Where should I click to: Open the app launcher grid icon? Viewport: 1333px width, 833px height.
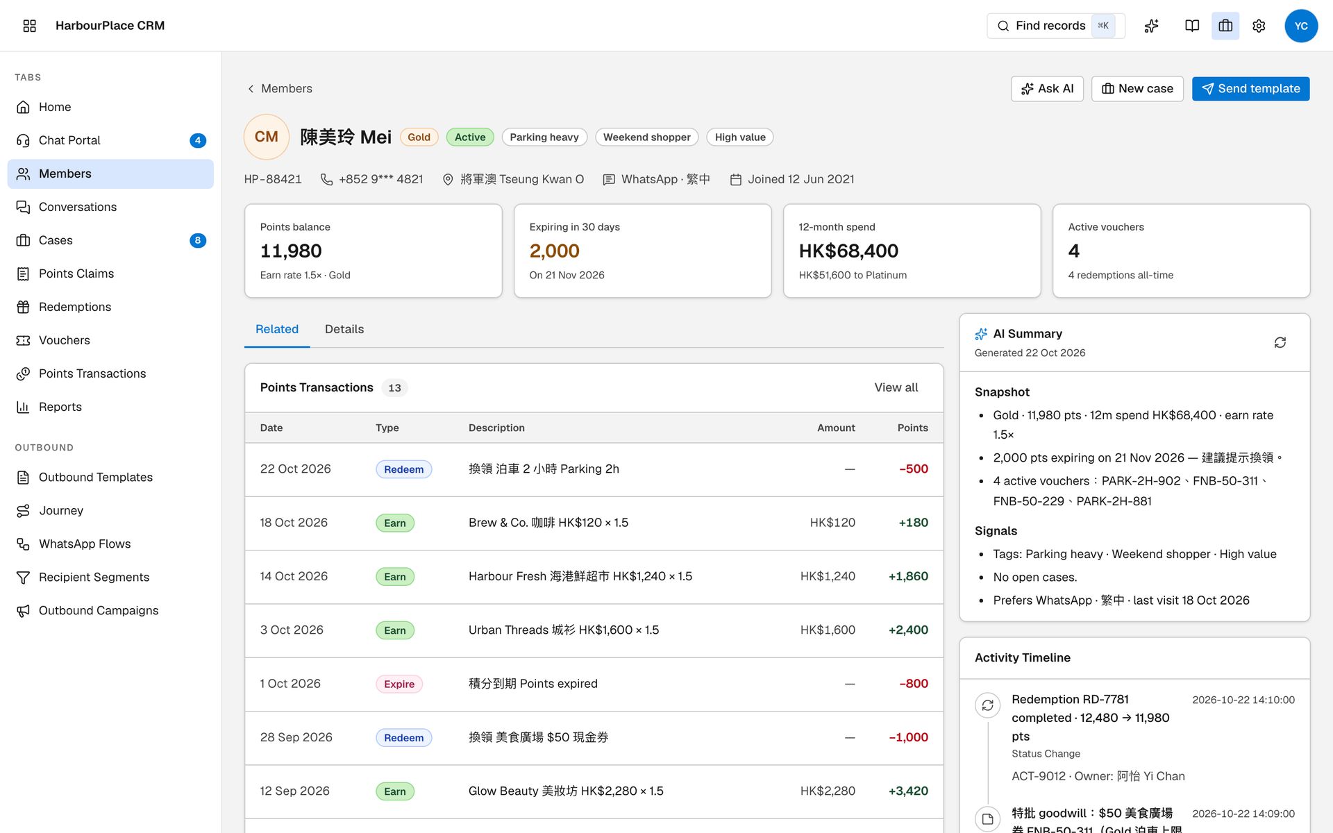coord(29,26)
